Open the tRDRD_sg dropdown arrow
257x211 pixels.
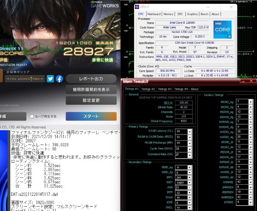pyautogui.click(x=251, y=102)
